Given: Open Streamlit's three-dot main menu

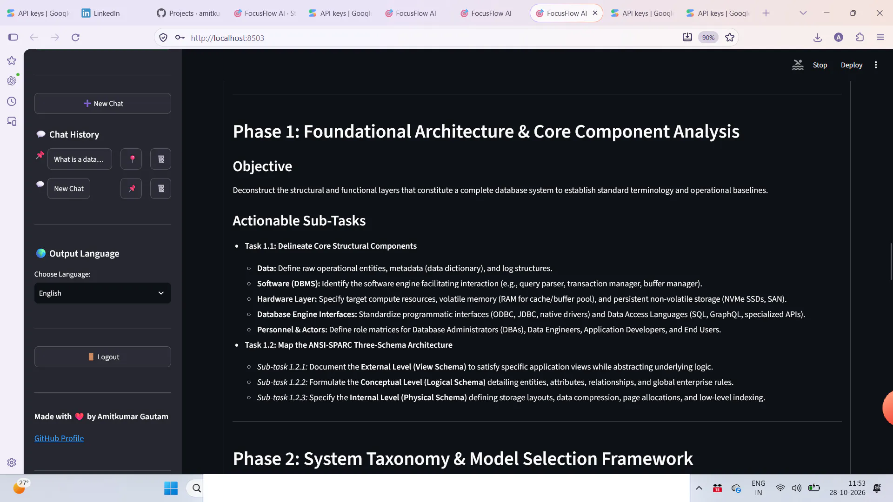Looking at the screenshot, I should (x=876, y=65).
